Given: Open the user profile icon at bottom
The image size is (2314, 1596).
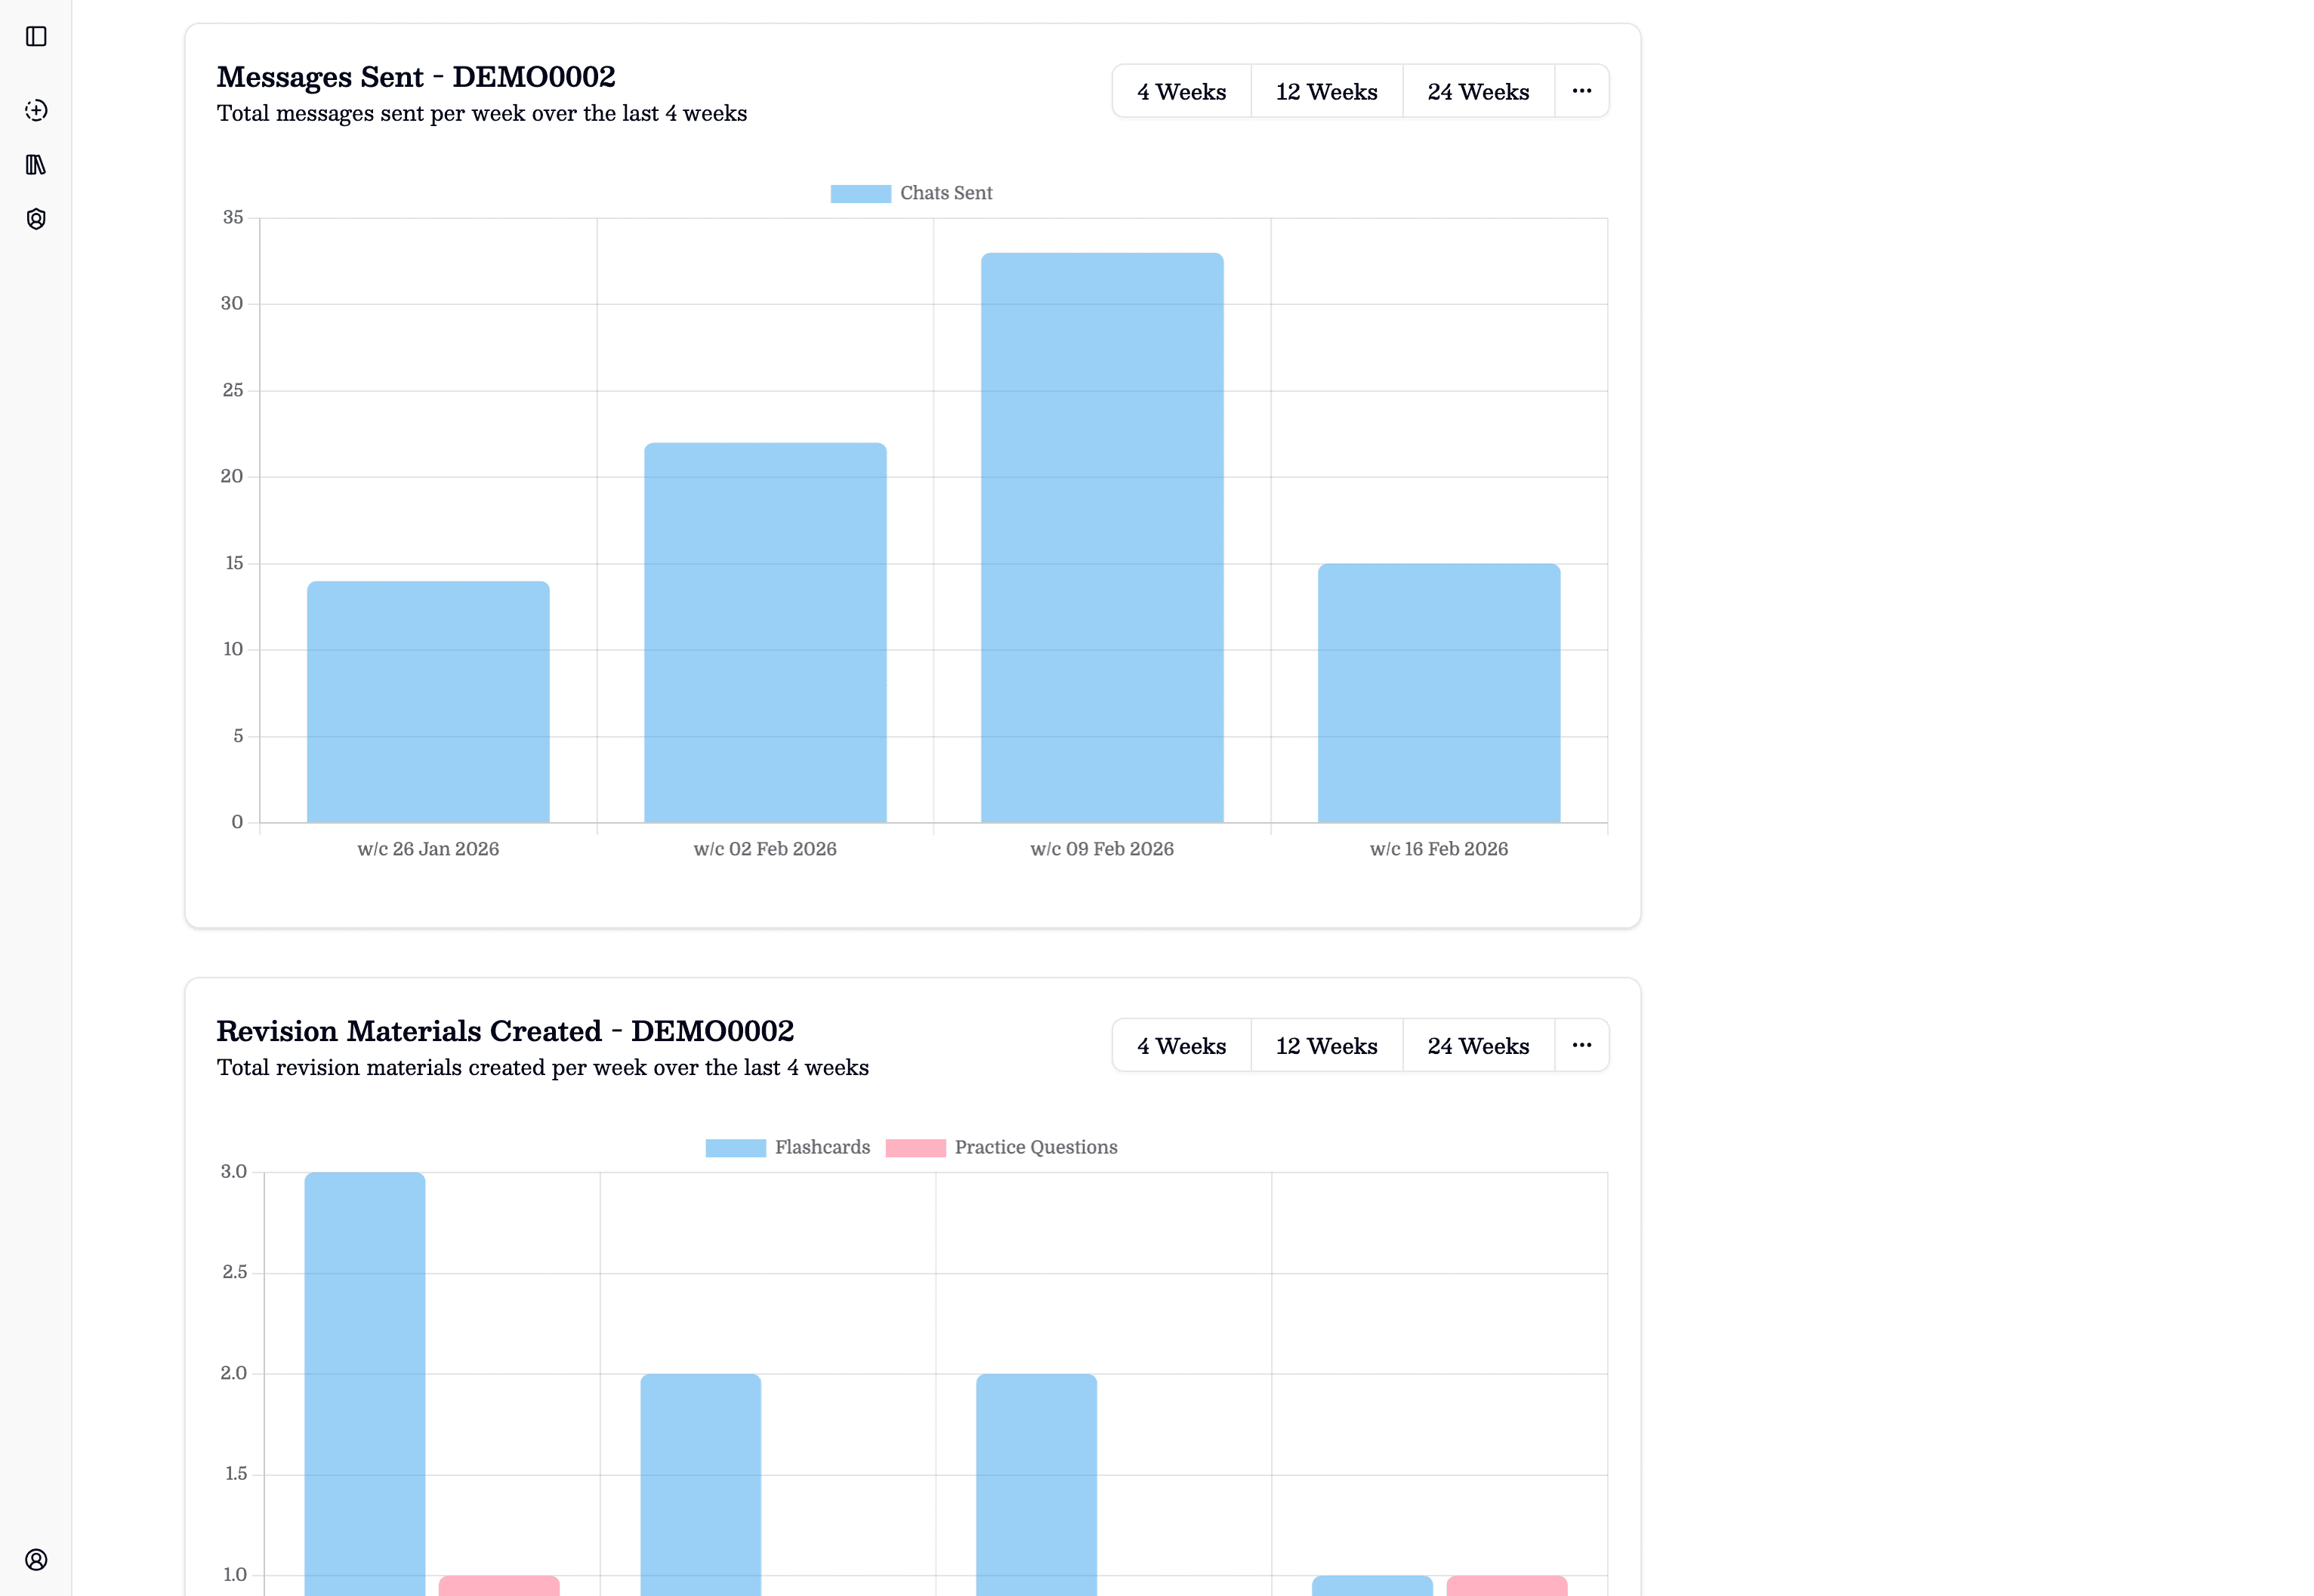Looking at the screenshot, I should click(x=36, y=1559).
